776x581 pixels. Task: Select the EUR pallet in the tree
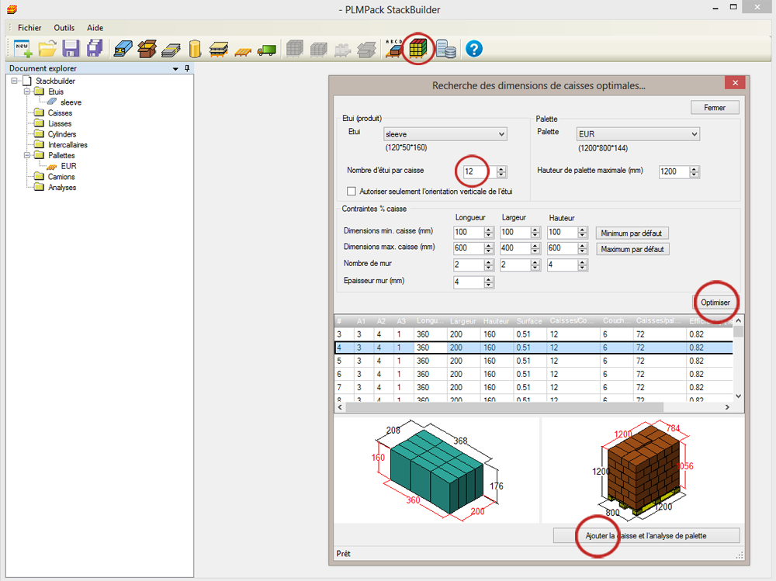coord(69,166)
